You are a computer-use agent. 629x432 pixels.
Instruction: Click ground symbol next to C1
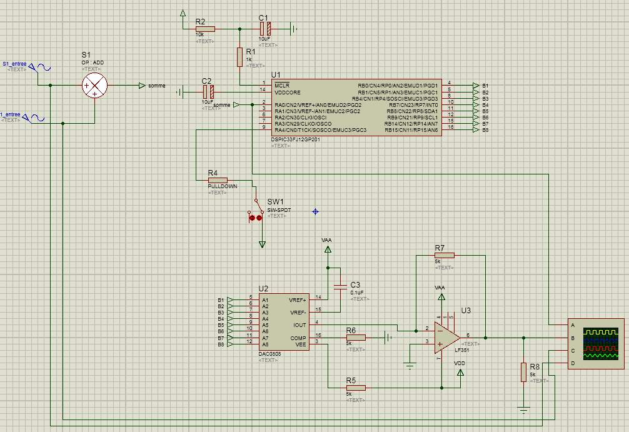294,29
